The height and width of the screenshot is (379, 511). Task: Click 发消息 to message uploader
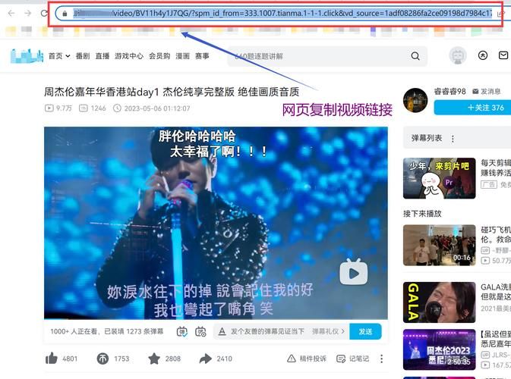pyautogui.click(x=487, y=92)
